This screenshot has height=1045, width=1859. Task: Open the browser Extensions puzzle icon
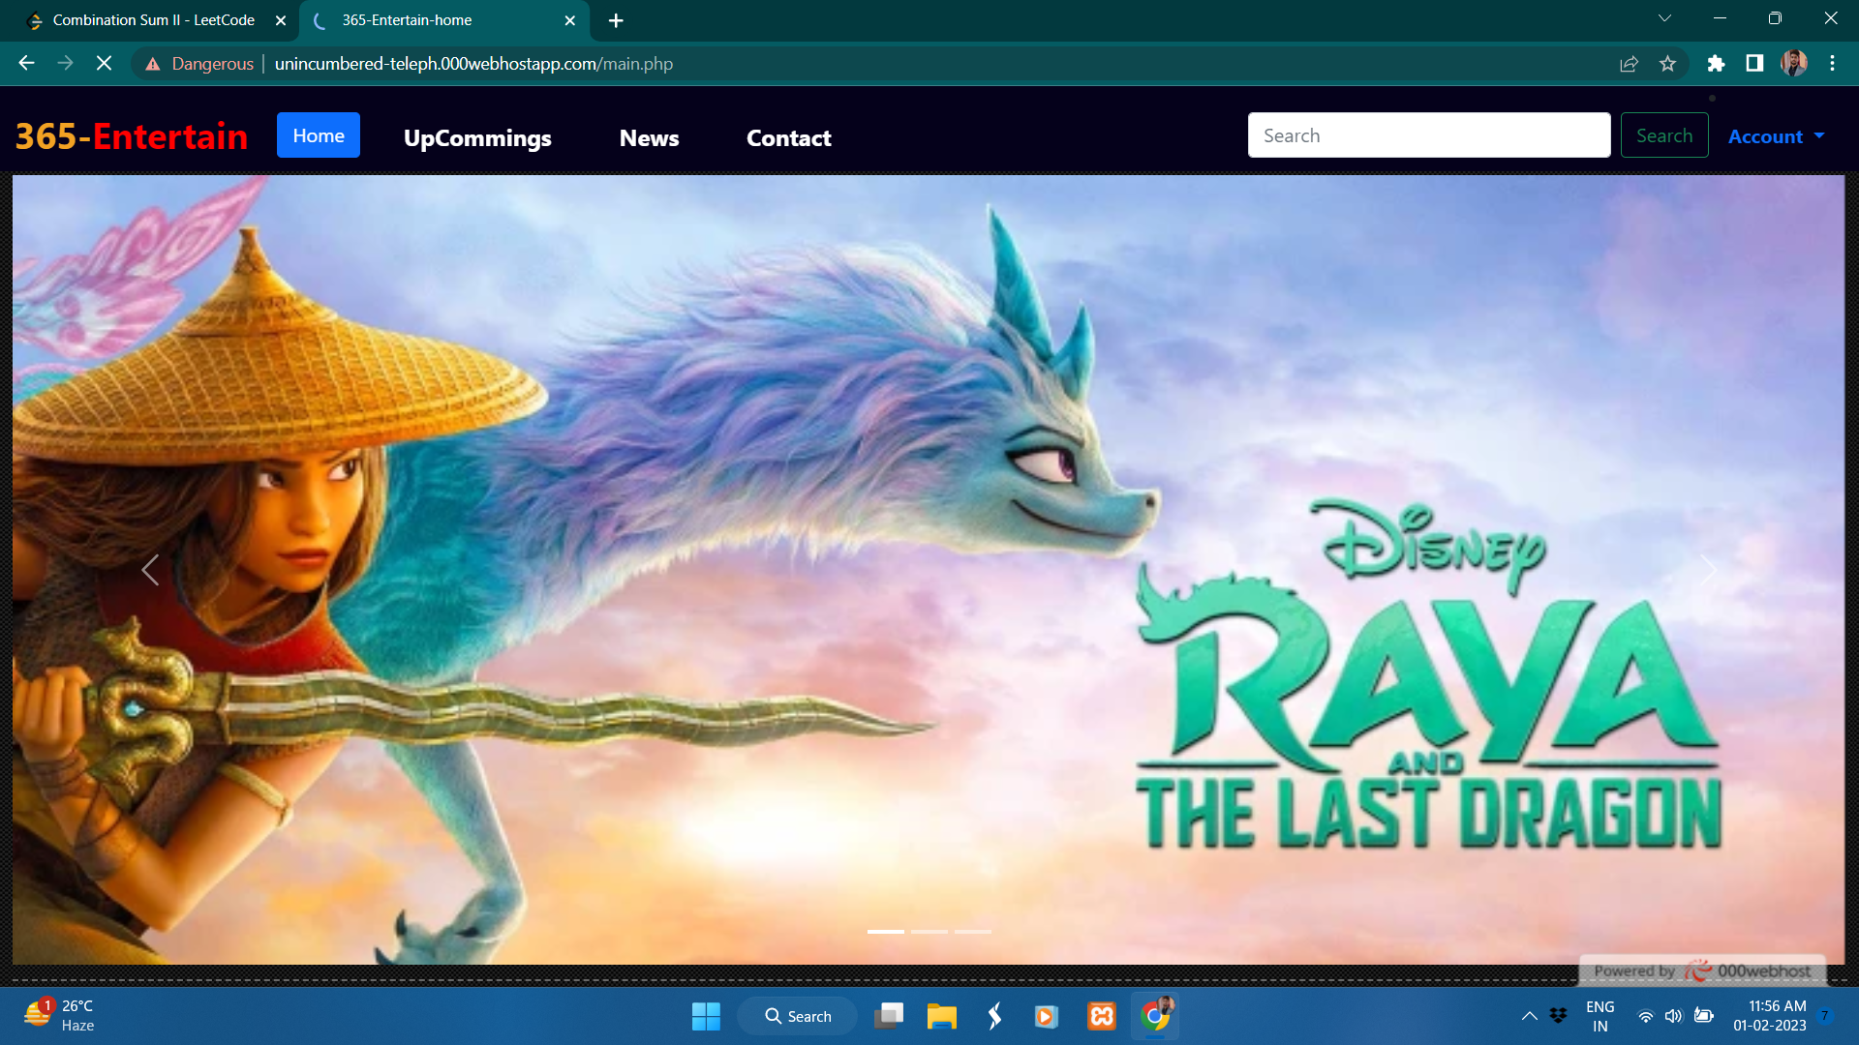[x=1716, y=63]
